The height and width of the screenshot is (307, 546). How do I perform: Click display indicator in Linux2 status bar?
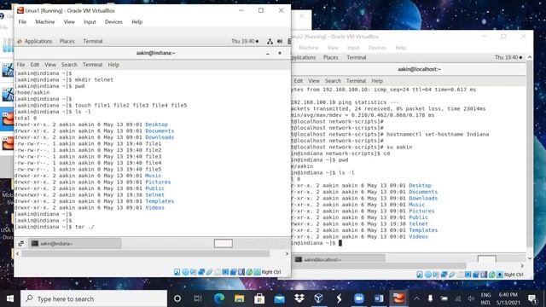468,275
